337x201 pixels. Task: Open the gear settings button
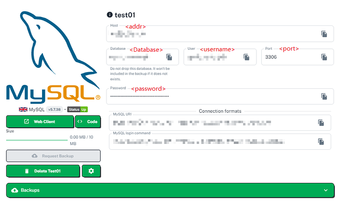(91, 171)
